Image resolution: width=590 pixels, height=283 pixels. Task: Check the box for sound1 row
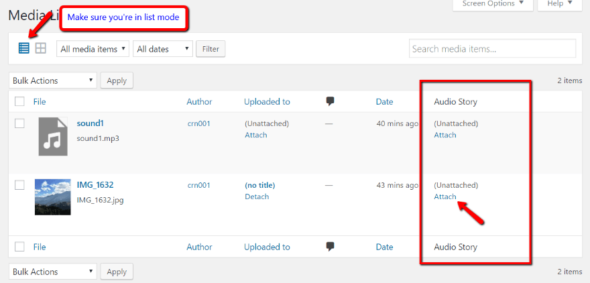[x=19, y=123]
